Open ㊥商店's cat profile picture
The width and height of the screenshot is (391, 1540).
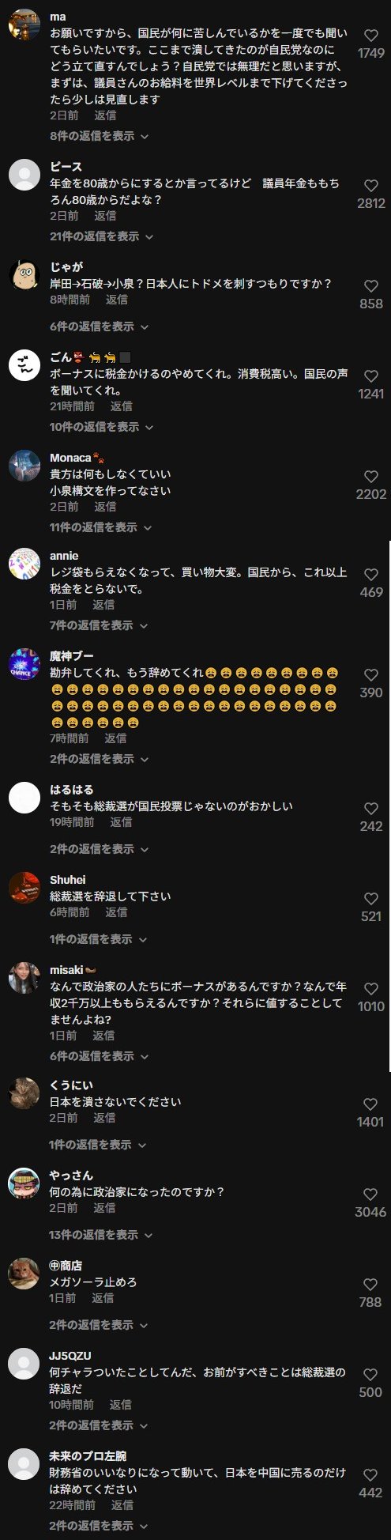[x=24, y=1274]
